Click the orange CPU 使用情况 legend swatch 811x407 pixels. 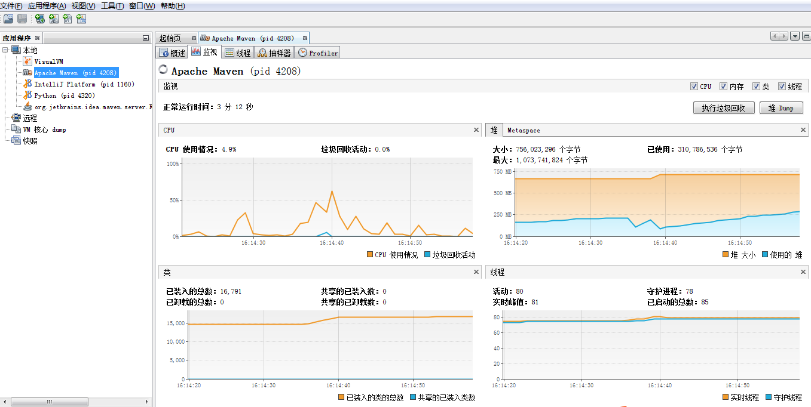click(x=370, y=255)
